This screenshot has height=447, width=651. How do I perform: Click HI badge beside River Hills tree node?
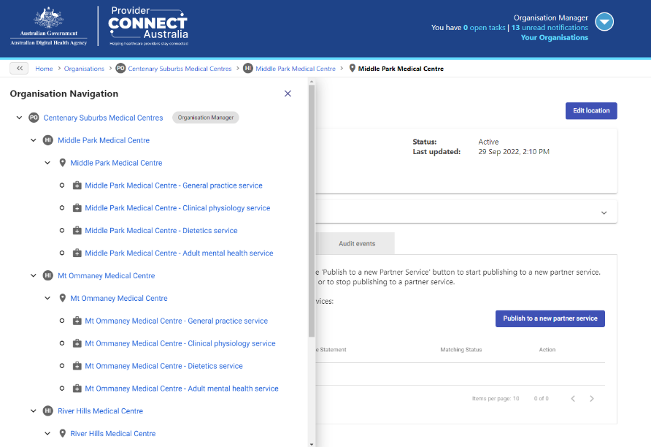click(x=47, y=411)
